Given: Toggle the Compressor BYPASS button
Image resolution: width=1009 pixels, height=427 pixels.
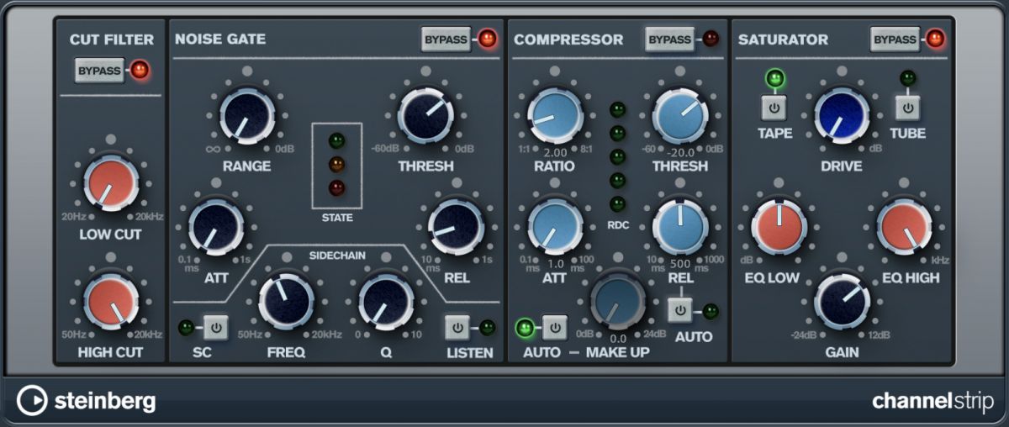Looking at the screenshot, I should [x=670, y=40].
